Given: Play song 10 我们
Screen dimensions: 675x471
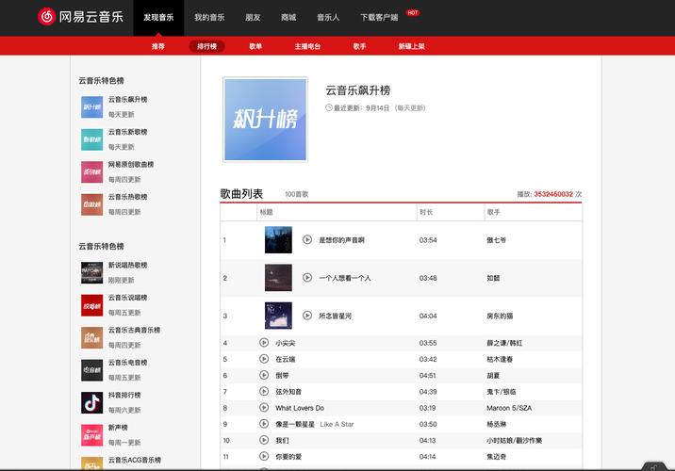Looking at the screenshot, I should pyautogui.click(x=264, y=440).
